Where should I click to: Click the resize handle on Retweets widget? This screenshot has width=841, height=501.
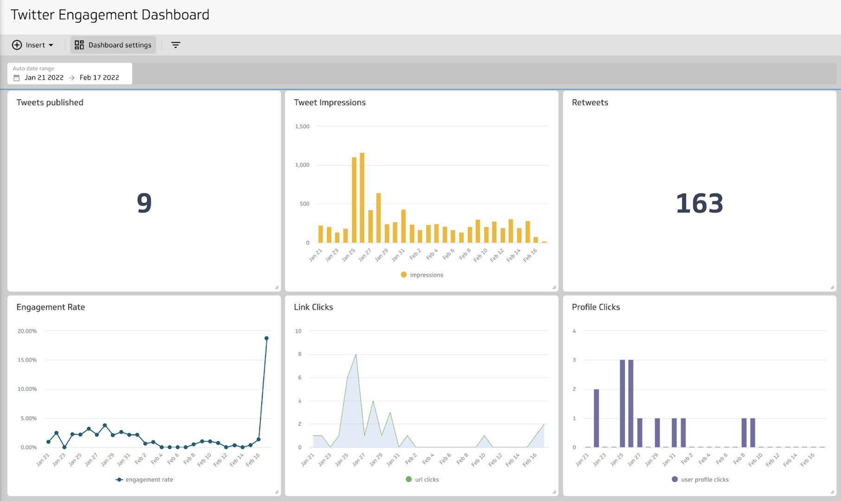(x=832, y=288)
